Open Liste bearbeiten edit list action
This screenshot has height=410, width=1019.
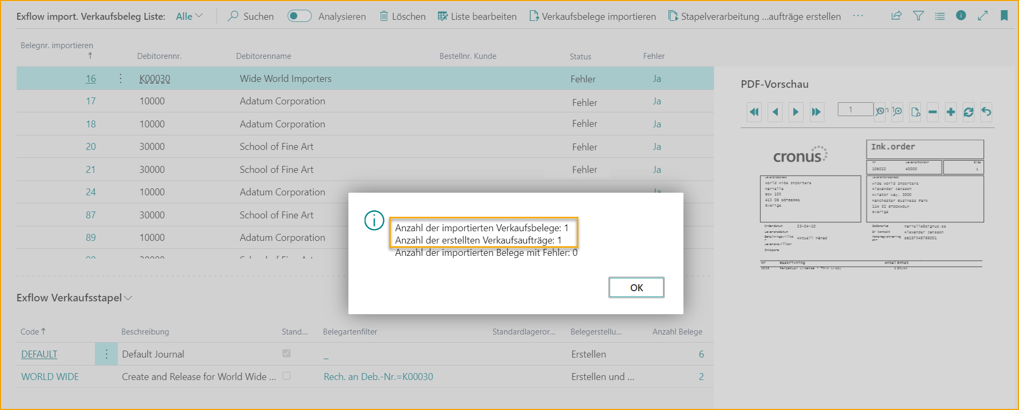coord(477,16)
